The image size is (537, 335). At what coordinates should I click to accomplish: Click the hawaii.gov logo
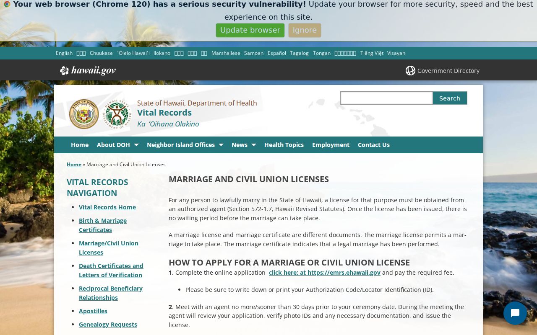pos(88,70)
